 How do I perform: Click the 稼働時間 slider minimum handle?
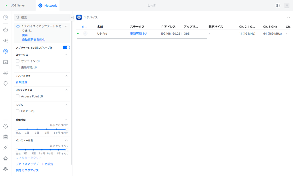coord(17,129)
